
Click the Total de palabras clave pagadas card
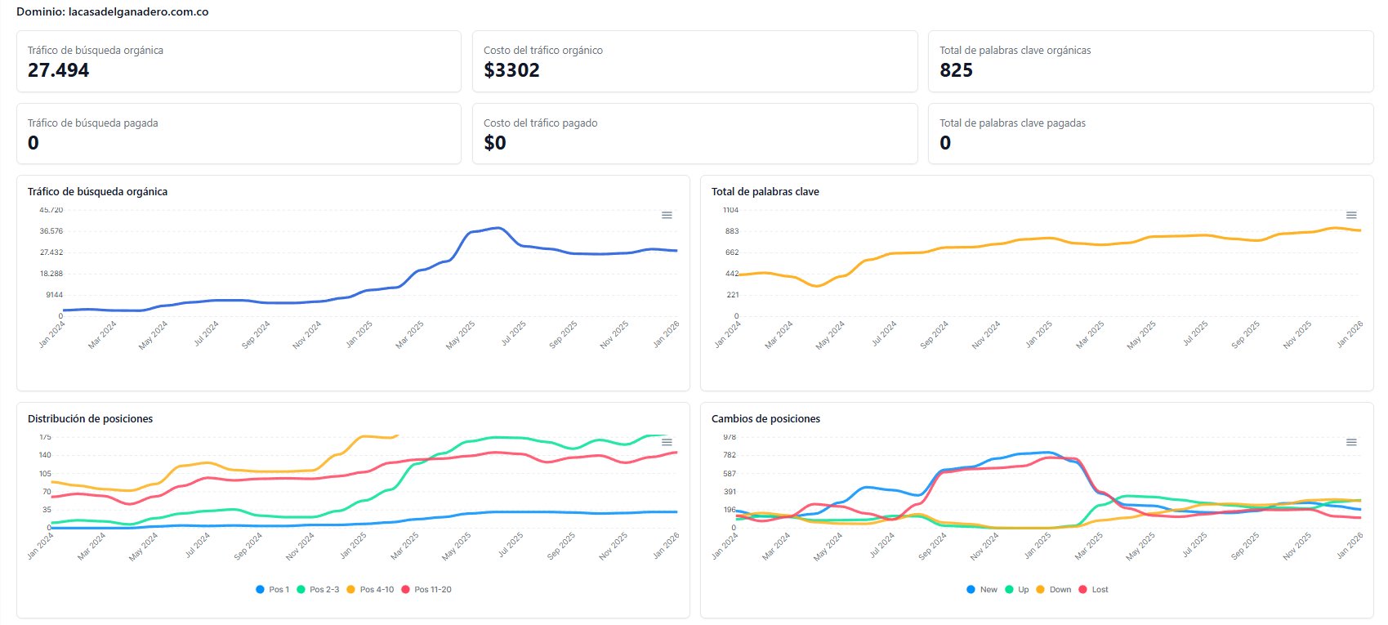pos(1150,133)
